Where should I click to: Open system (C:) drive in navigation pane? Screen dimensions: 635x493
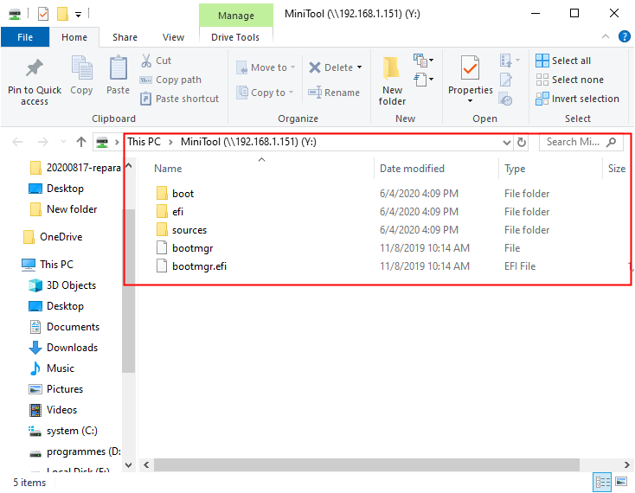63,431
